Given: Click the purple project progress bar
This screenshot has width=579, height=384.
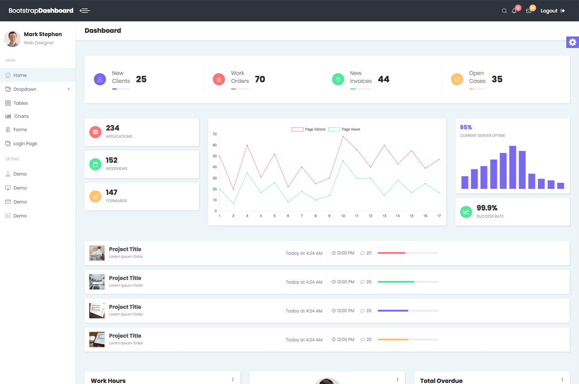Looking at the screenshot, I should (408, 311).
